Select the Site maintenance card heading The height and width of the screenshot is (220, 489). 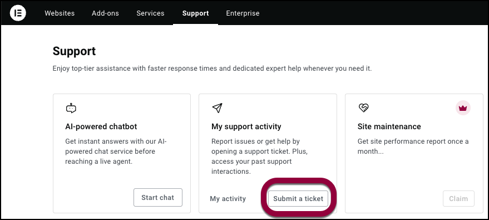tap(389, 126)
